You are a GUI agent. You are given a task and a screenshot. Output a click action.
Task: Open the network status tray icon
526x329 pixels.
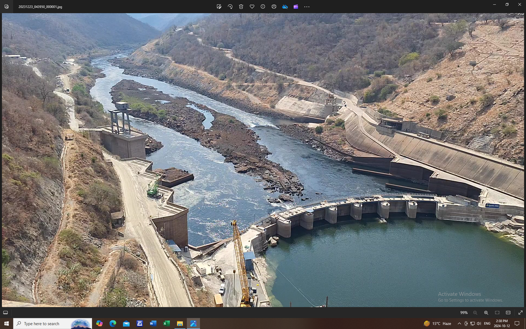click(472, 324)
